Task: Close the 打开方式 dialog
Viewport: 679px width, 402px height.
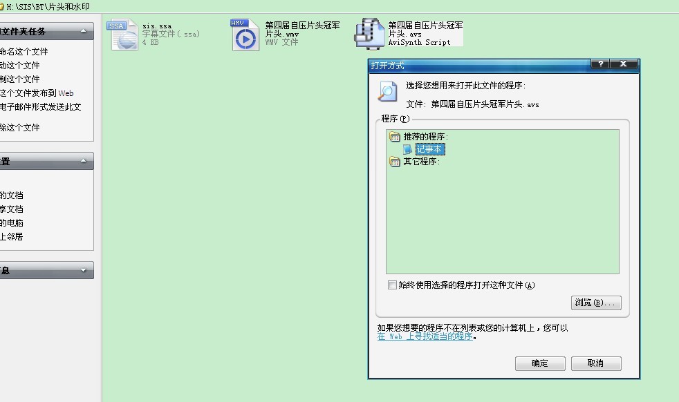Action: point(623,64)
